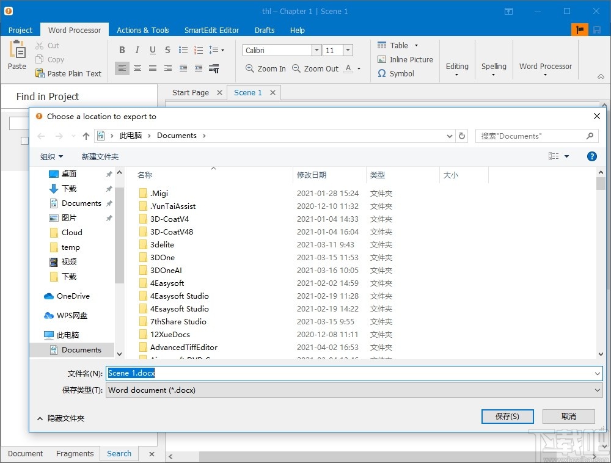Toggle underline formatting
The width and height of the screenshot is (611, 463).
coord(152,49)
